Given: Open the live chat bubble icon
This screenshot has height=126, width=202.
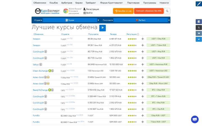Looking at the screenshot, I should 195,119.
